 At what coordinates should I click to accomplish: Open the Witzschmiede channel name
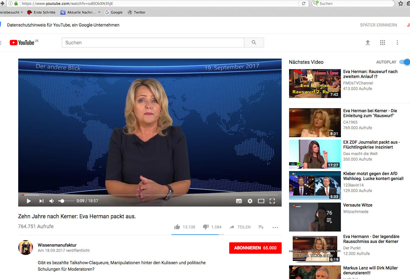pos(356,211)
